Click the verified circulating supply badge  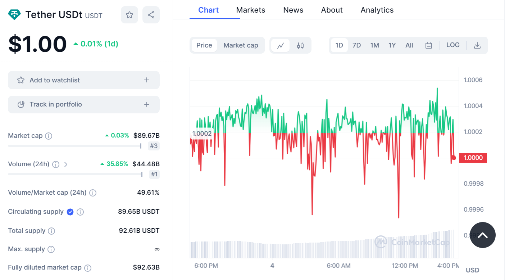coord(70,212)
